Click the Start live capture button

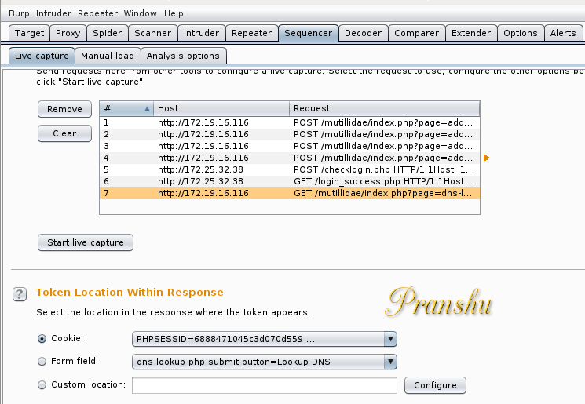click(86, 242)
